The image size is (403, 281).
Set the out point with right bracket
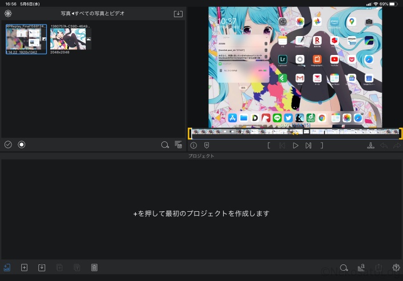tap(322, 145)
